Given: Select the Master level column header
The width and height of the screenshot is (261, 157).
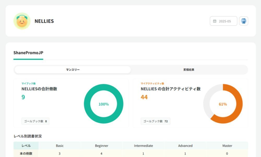Looking at the screenshot, I should (227, 145).
